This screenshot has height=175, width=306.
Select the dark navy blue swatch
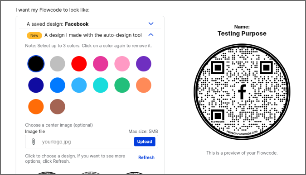coord(36,85)
